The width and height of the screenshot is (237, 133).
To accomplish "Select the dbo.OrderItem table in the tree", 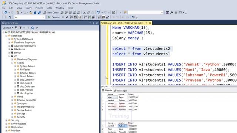I will (27, 86).
